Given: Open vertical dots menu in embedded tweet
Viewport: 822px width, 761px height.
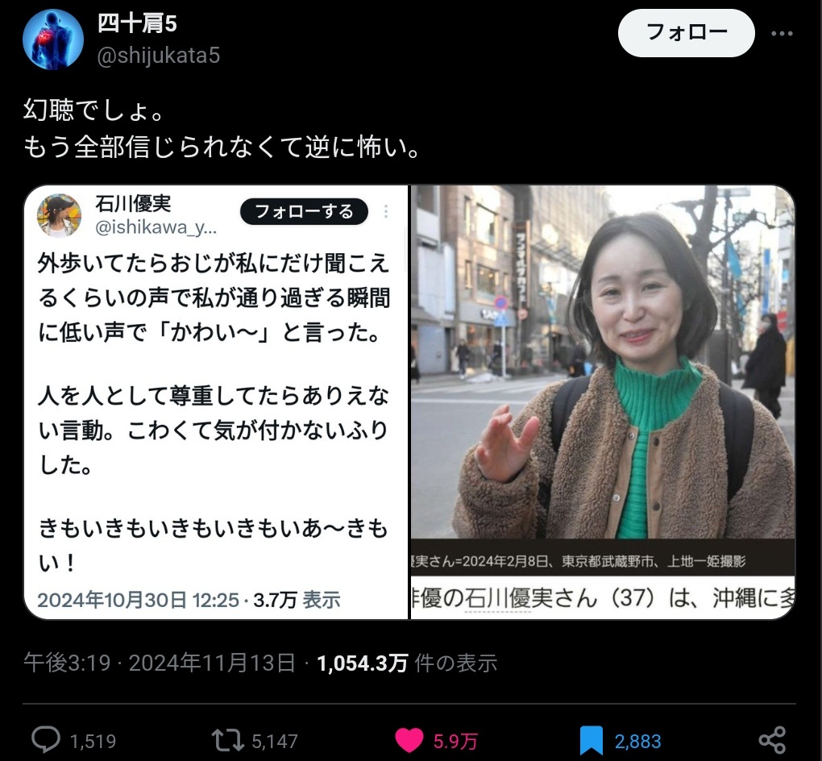Looking at the screenshot, I should pyautogui.click(x=386, y=211).
